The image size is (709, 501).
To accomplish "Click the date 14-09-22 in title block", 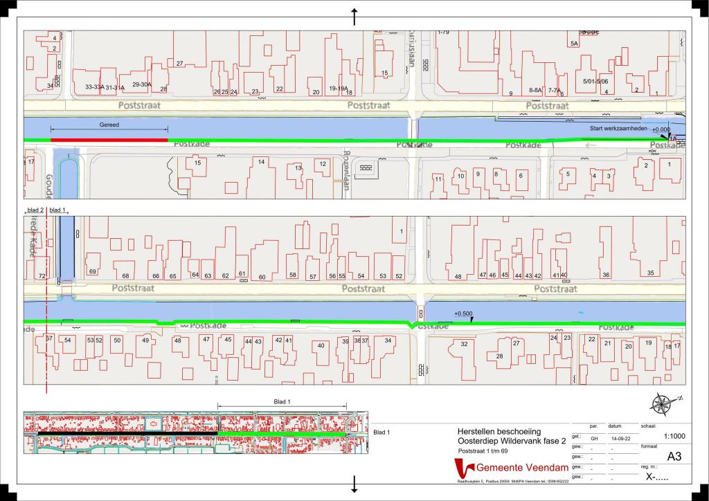I will 621,439.
